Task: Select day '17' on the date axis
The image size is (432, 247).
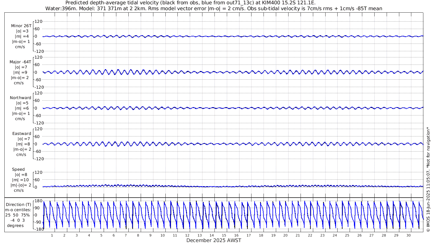Action: click(249, 235)
